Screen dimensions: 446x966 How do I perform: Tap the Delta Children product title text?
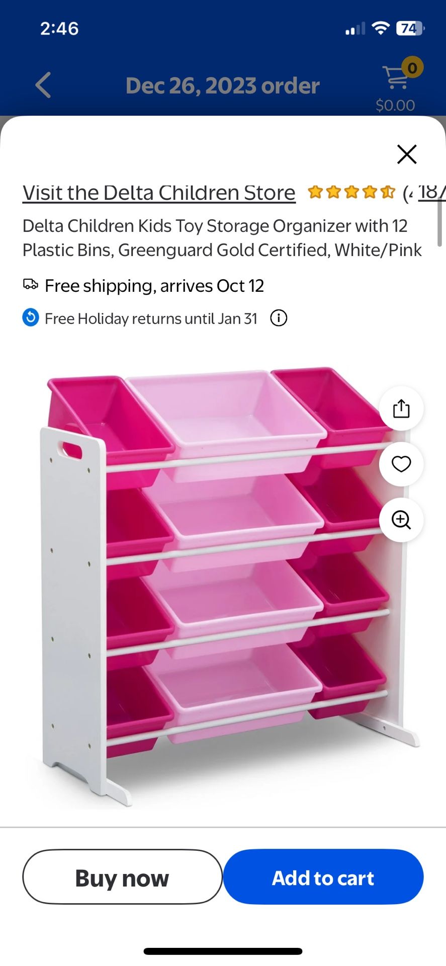[x=222, y=238]
